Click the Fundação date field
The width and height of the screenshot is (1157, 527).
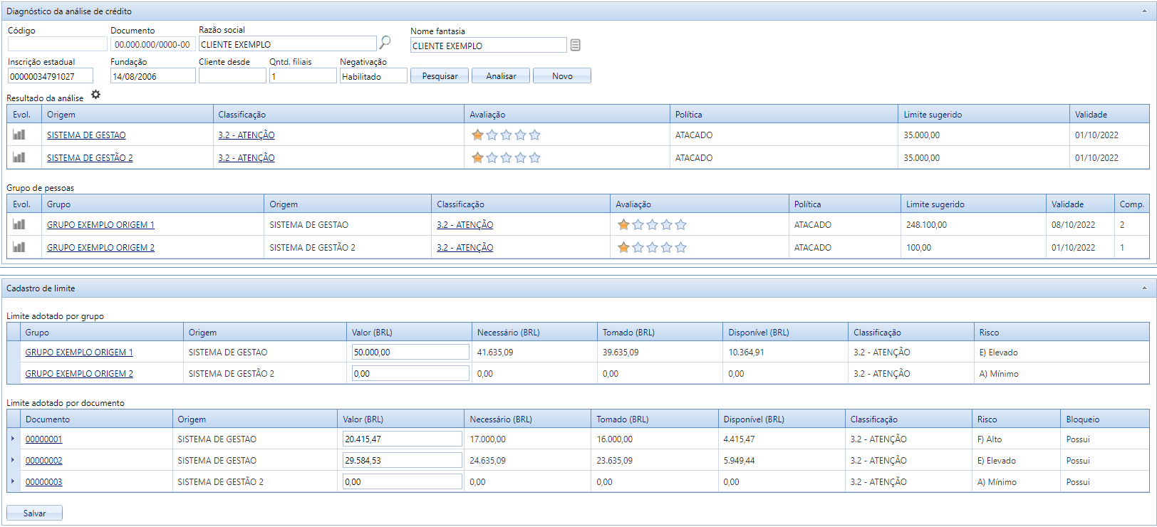(153, 76)
